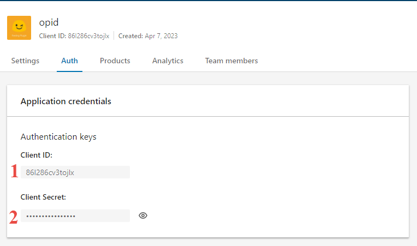
Task: Select the header Client ID: 86l286cv3tojlx text
Action: coord(74,36)
